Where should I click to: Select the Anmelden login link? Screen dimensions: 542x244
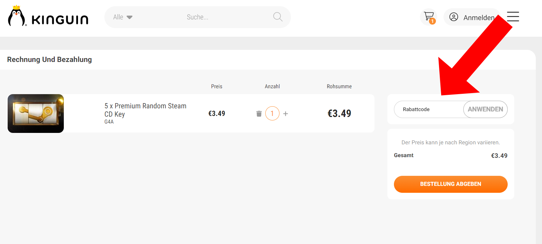[479, 18]
